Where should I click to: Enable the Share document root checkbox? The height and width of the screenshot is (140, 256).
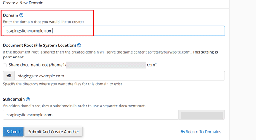click(5, 65)
